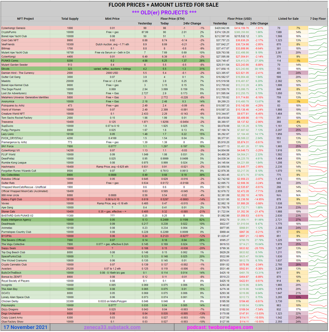Select the 'Hashmasks' project name cell
The image size is (329, 332).
pos(25,167)
